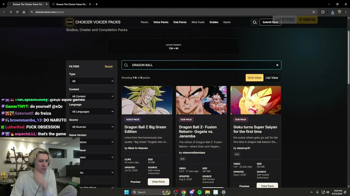Click the Broly Big Green Edition thumbnail
350x196 pixels.
click(147, 100)
